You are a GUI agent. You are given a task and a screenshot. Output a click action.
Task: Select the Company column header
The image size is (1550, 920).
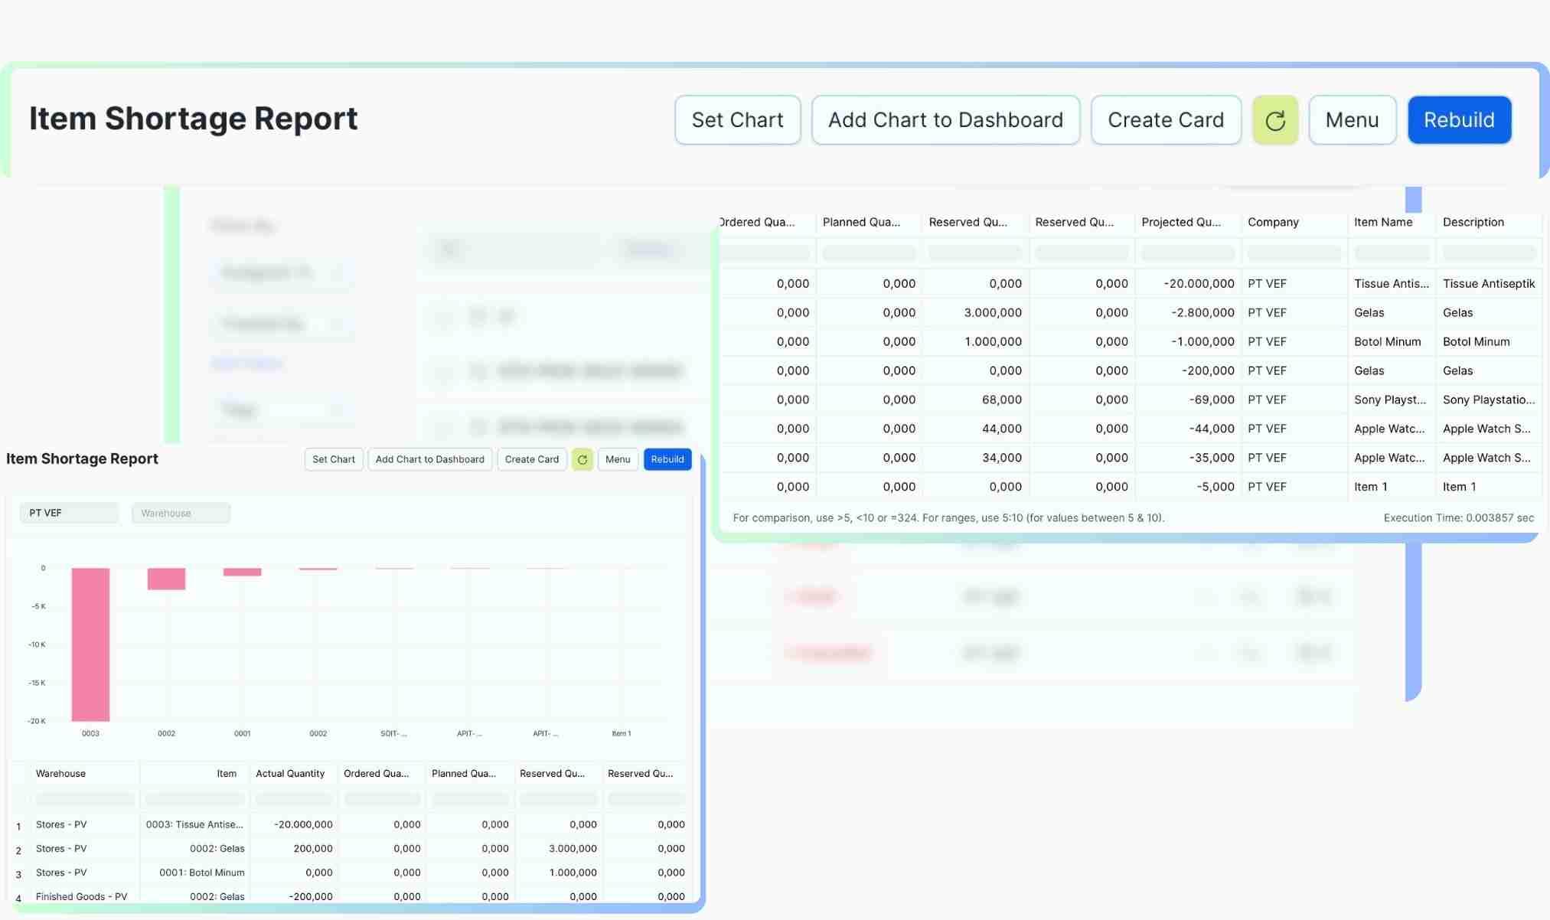tap(1273, 222)
